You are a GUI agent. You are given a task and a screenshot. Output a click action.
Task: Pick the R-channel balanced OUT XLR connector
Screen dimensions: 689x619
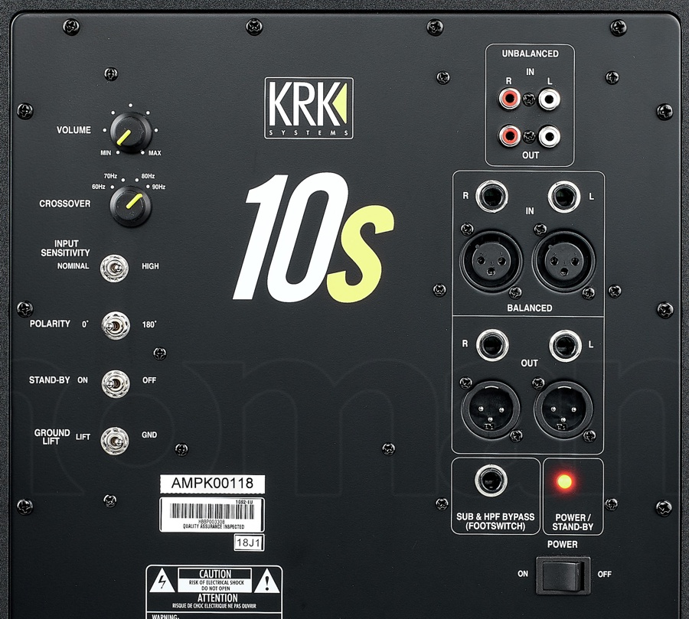(x=491, y=410)
